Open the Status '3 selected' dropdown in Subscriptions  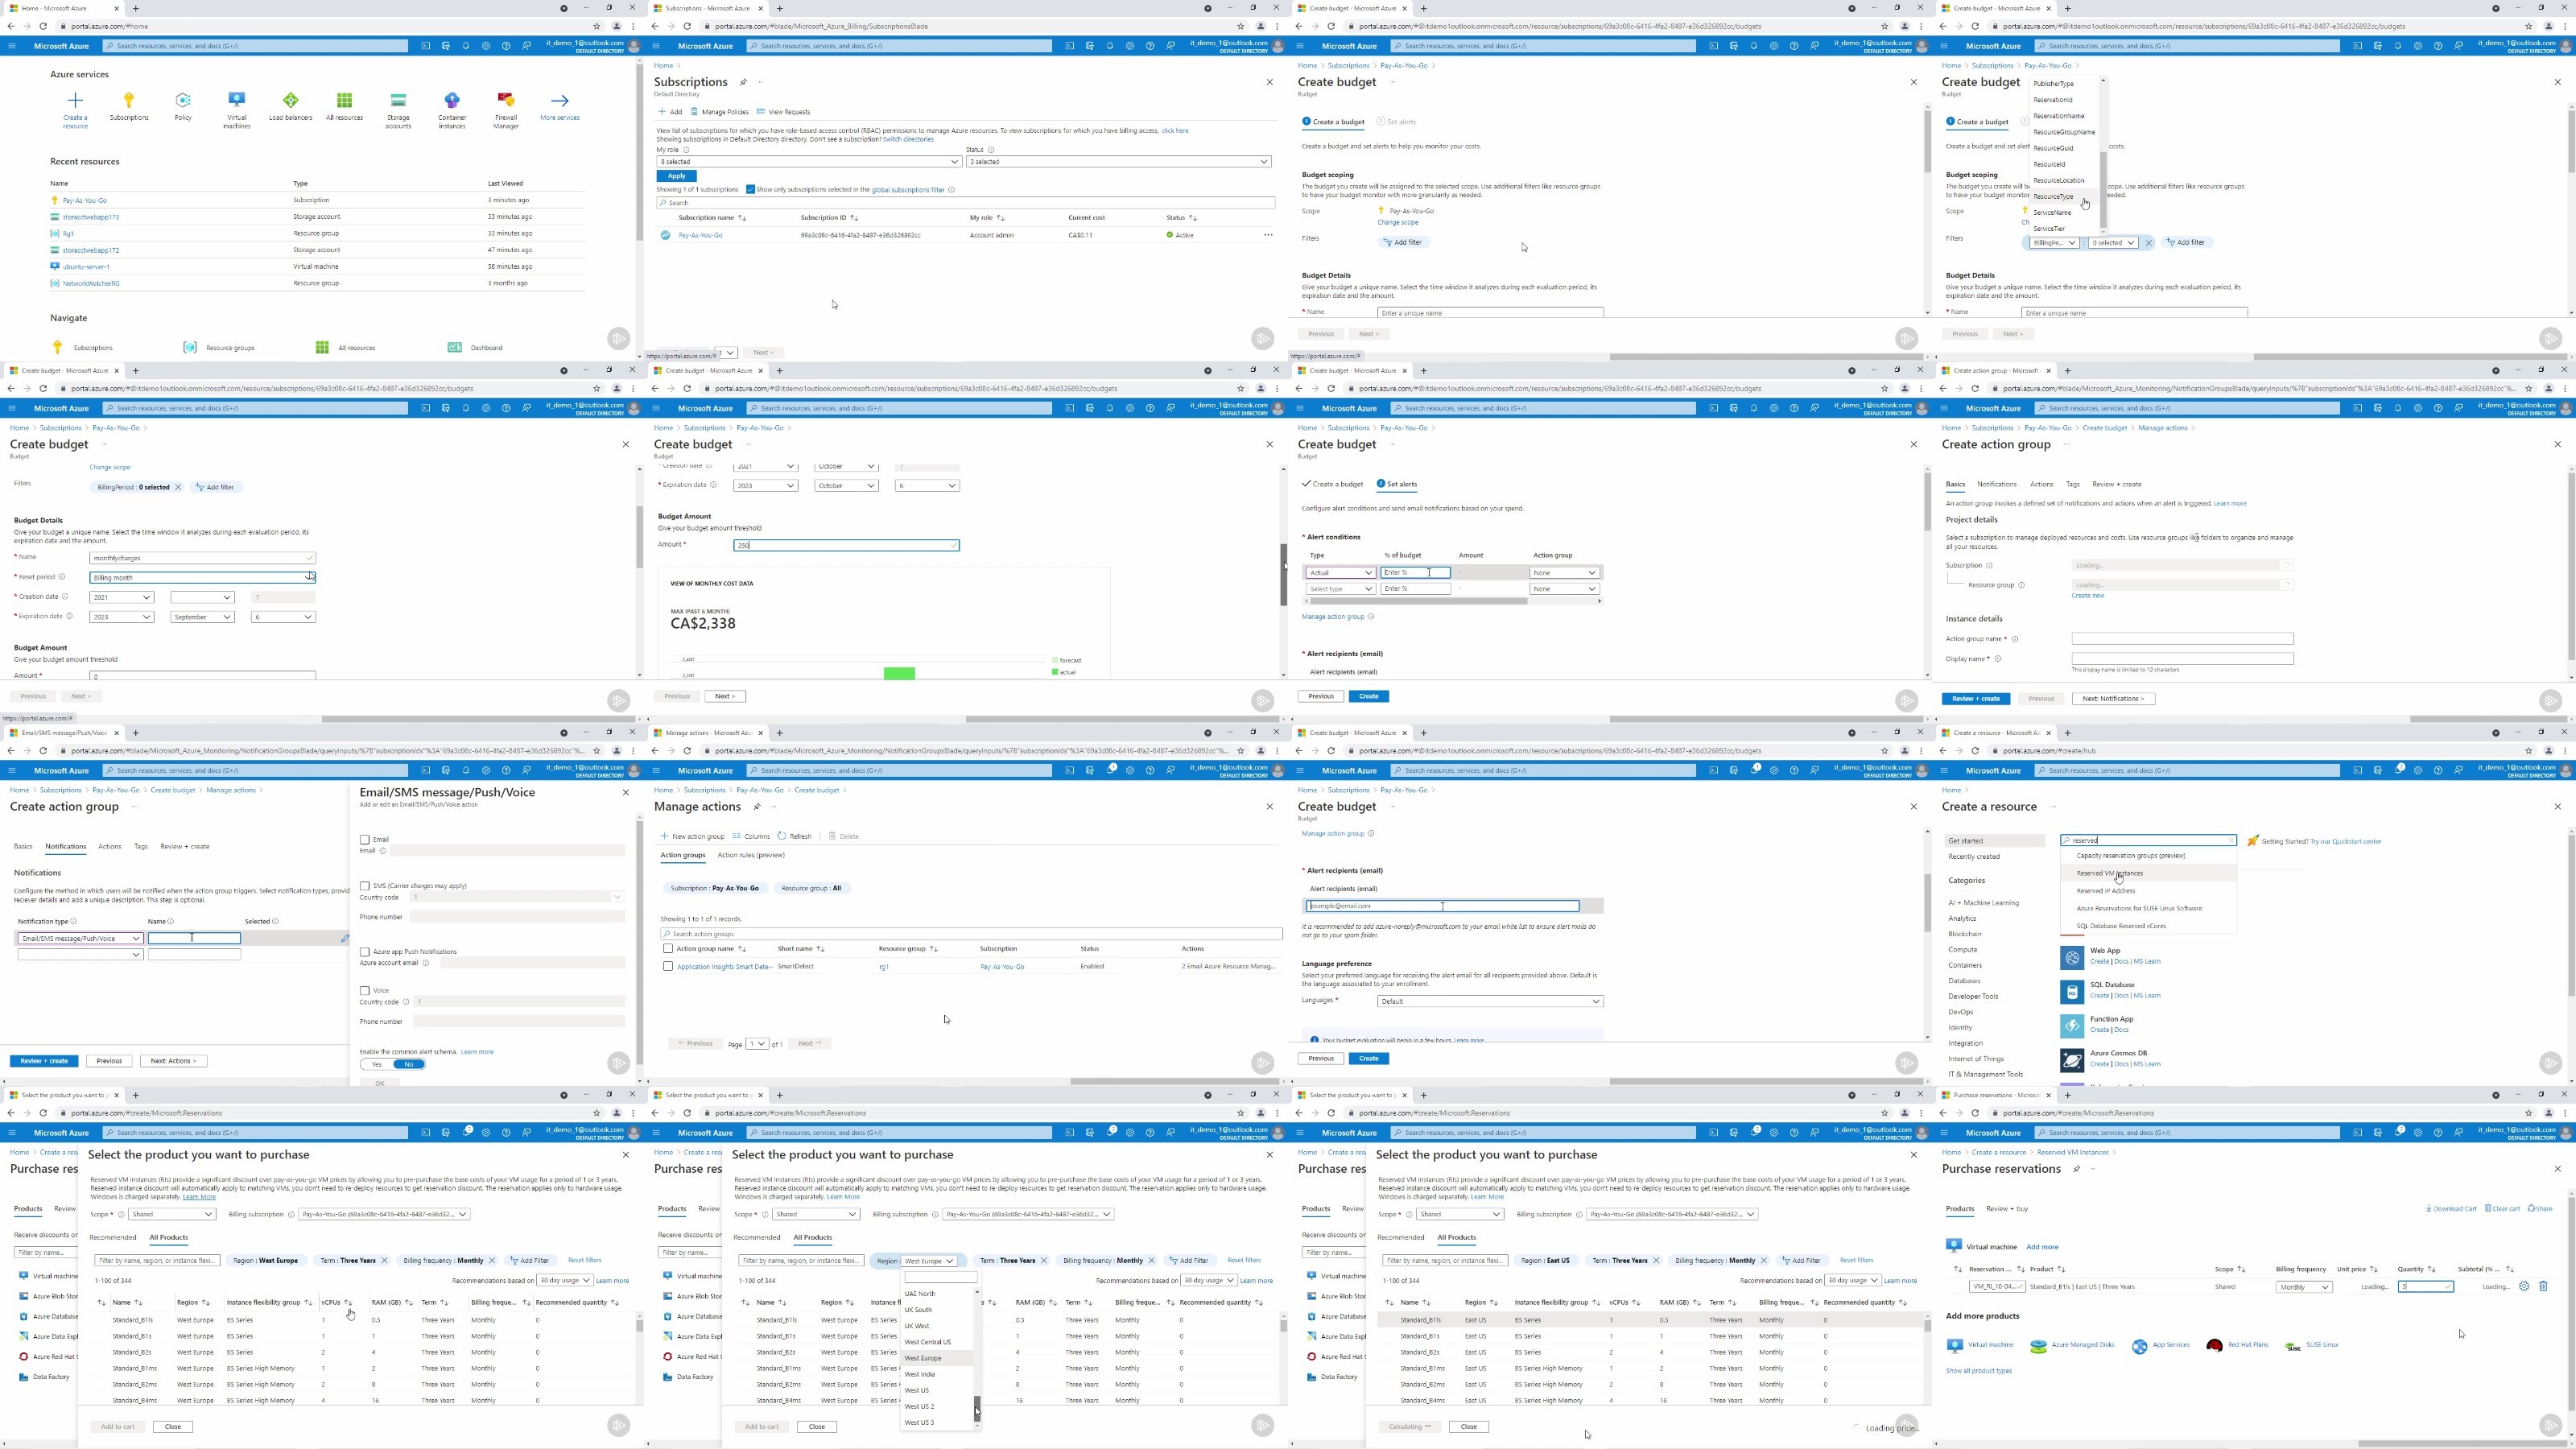(1118, 162)
